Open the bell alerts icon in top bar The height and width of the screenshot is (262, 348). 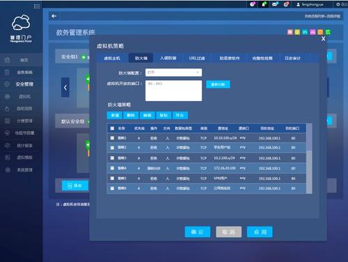tap(264, 4)
